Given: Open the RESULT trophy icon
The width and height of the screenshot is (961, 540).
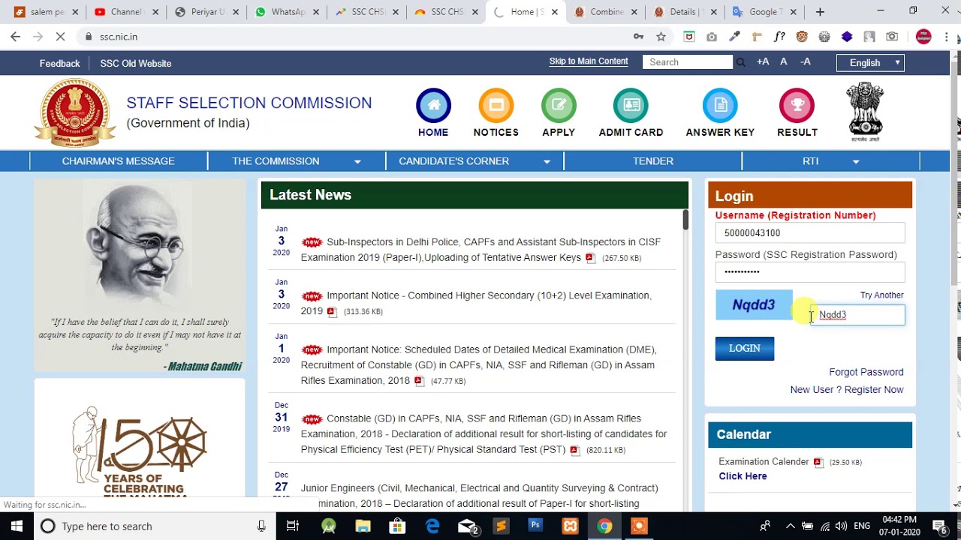Looking at the screenshot, I should point(797,106).
